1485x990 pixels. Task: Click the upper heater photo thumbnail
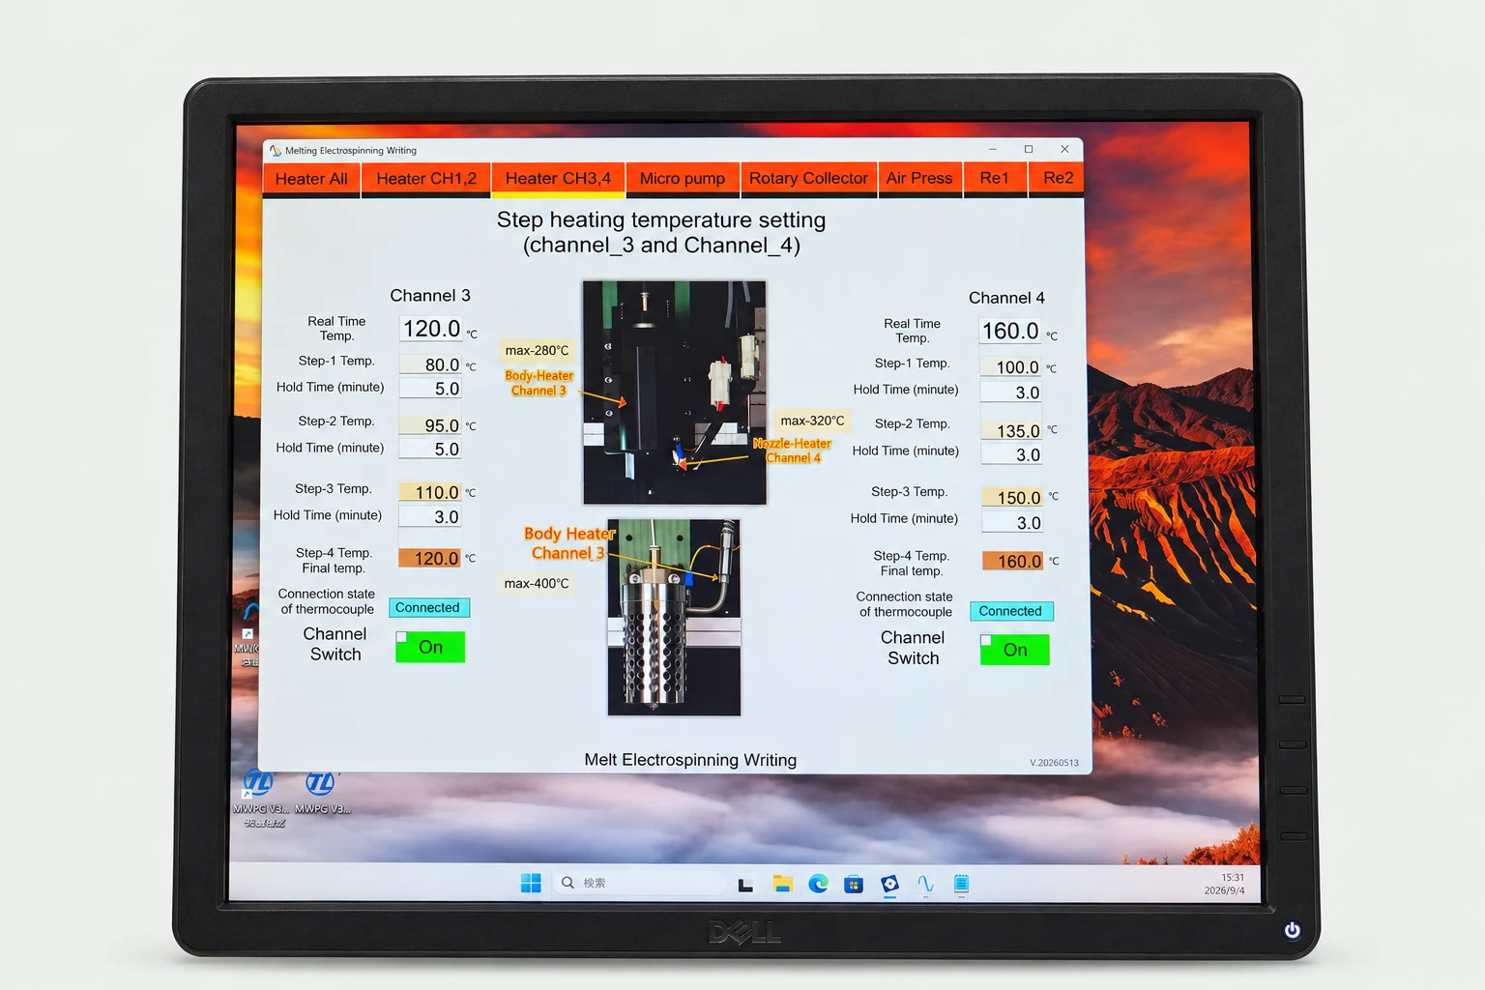click(675, 393)
